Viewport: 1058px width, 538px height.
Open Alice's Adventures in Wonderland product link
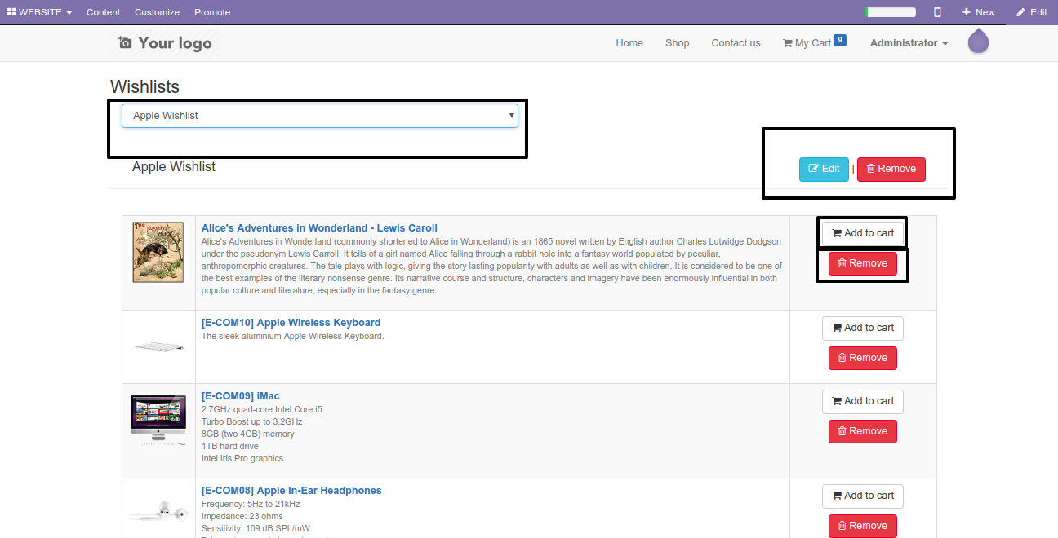click(319, 228)
